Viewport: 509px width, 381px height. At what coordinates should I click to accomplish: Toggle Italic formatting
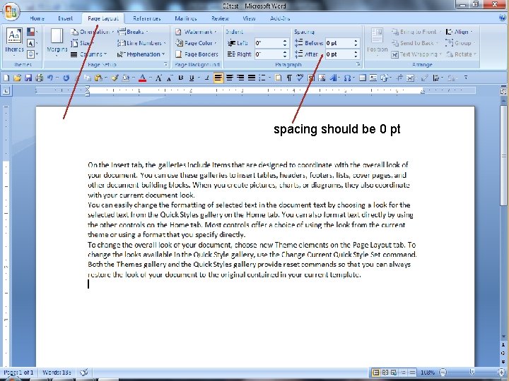(x=206, y=78)
